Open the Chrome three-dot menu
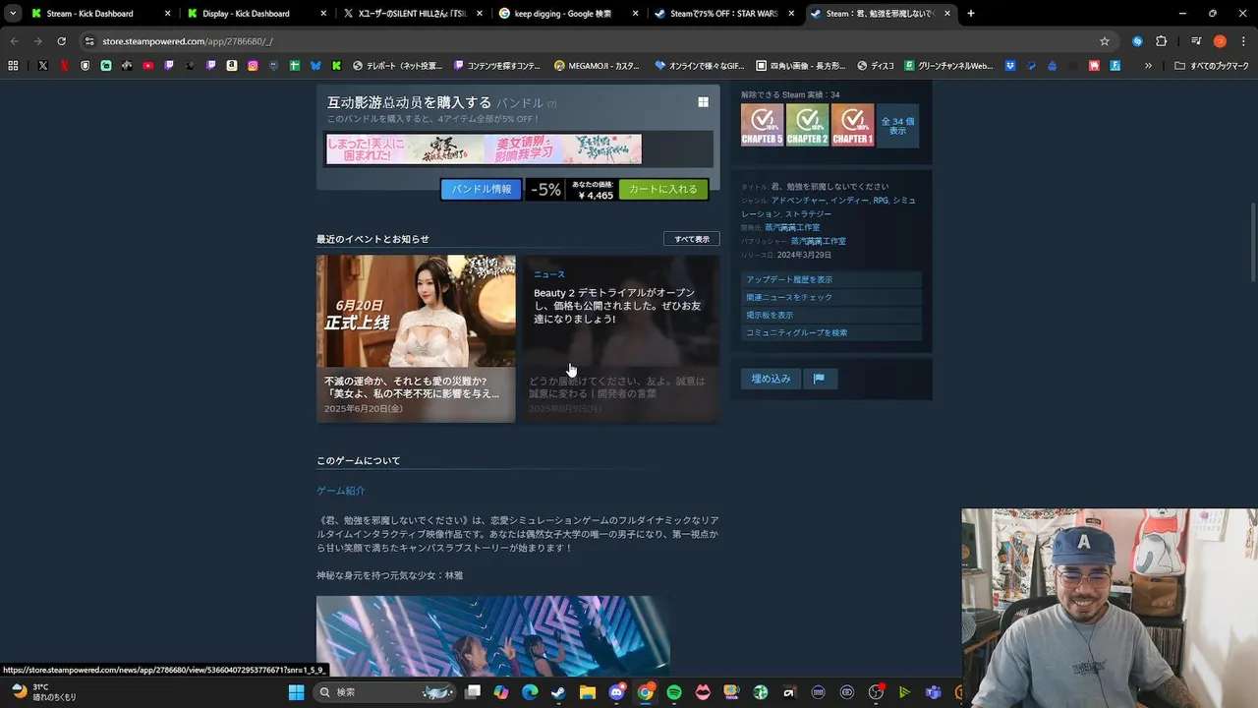The width and height of the screenshot is (1258, 708). coord(1243,41)
